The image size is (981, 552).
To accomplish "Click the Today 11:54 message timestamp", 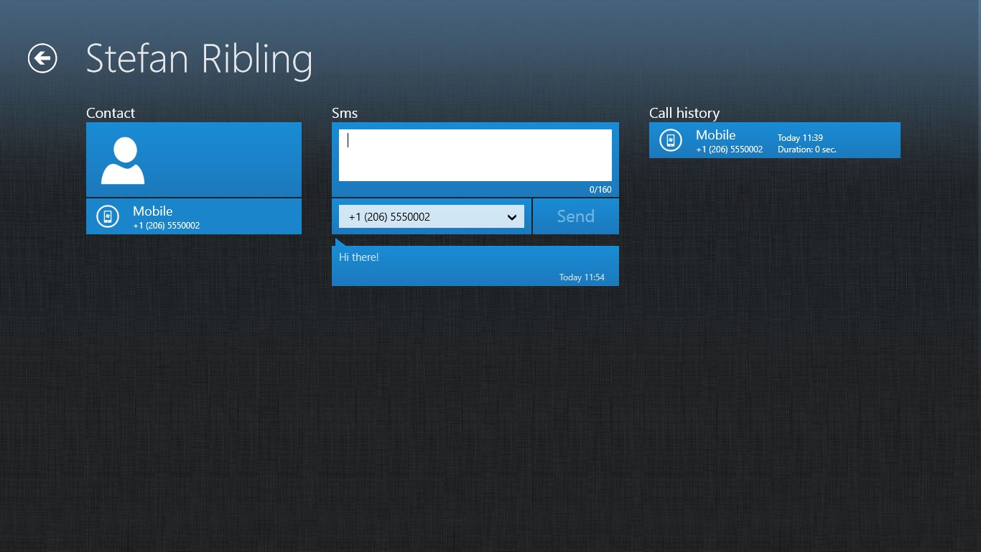I will pos(582,277).
